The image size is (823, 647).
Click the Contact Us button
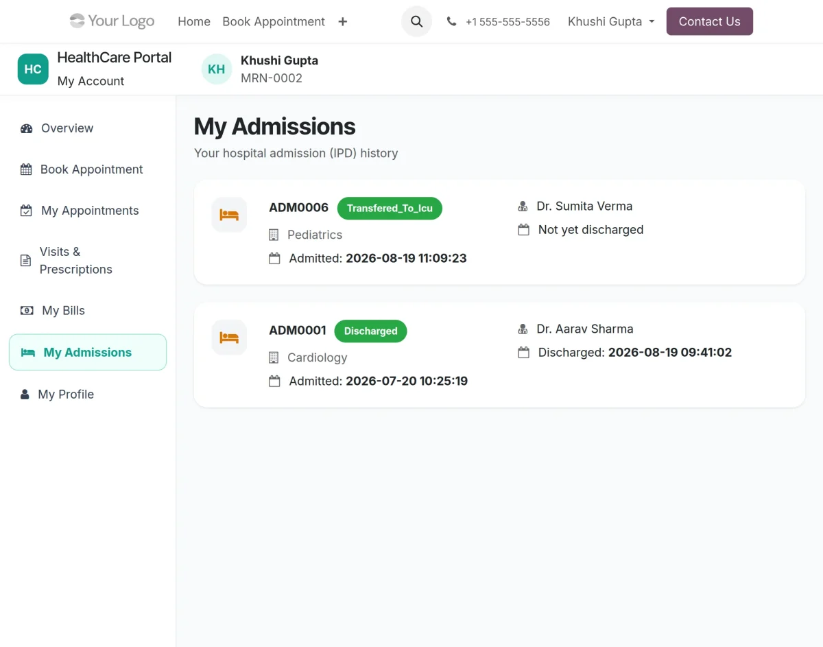pyautogui.click(x=710, y=21)
